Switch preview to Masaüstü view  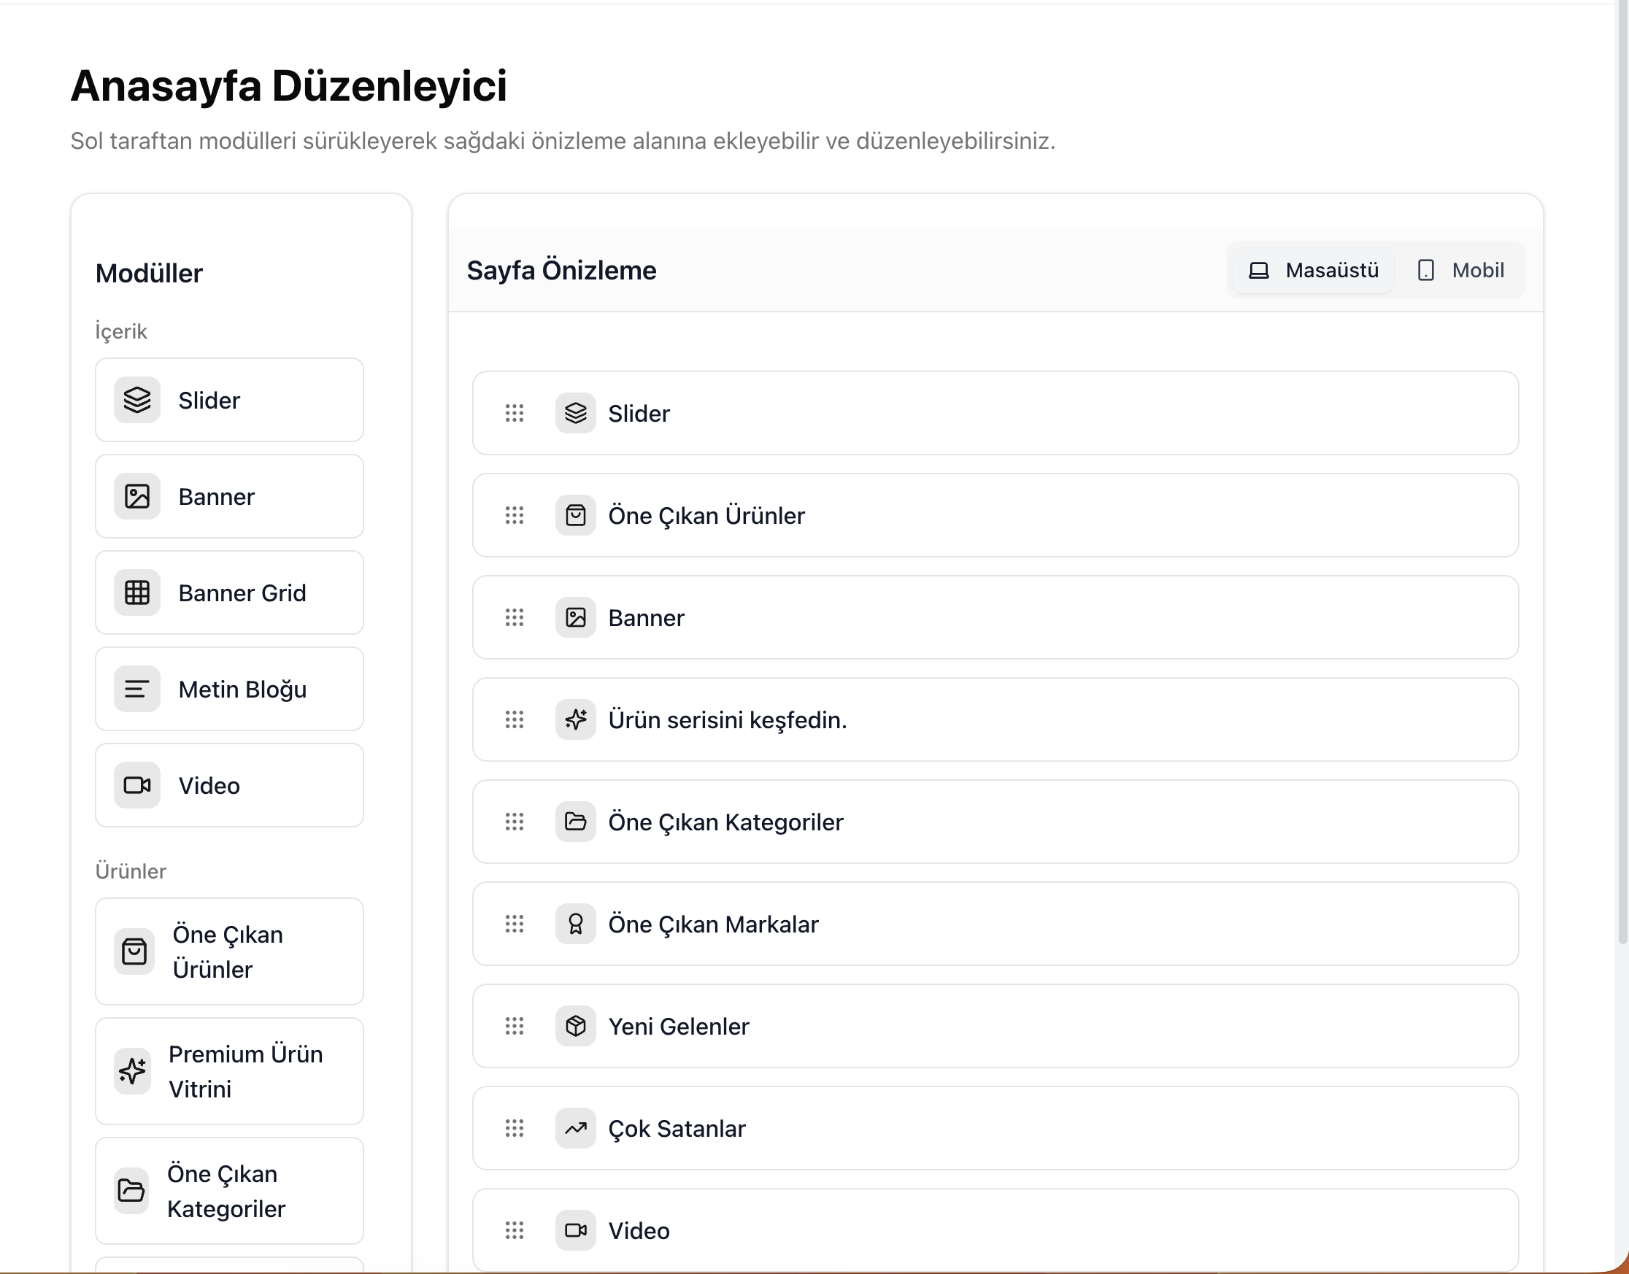[x=1314, y=270]
